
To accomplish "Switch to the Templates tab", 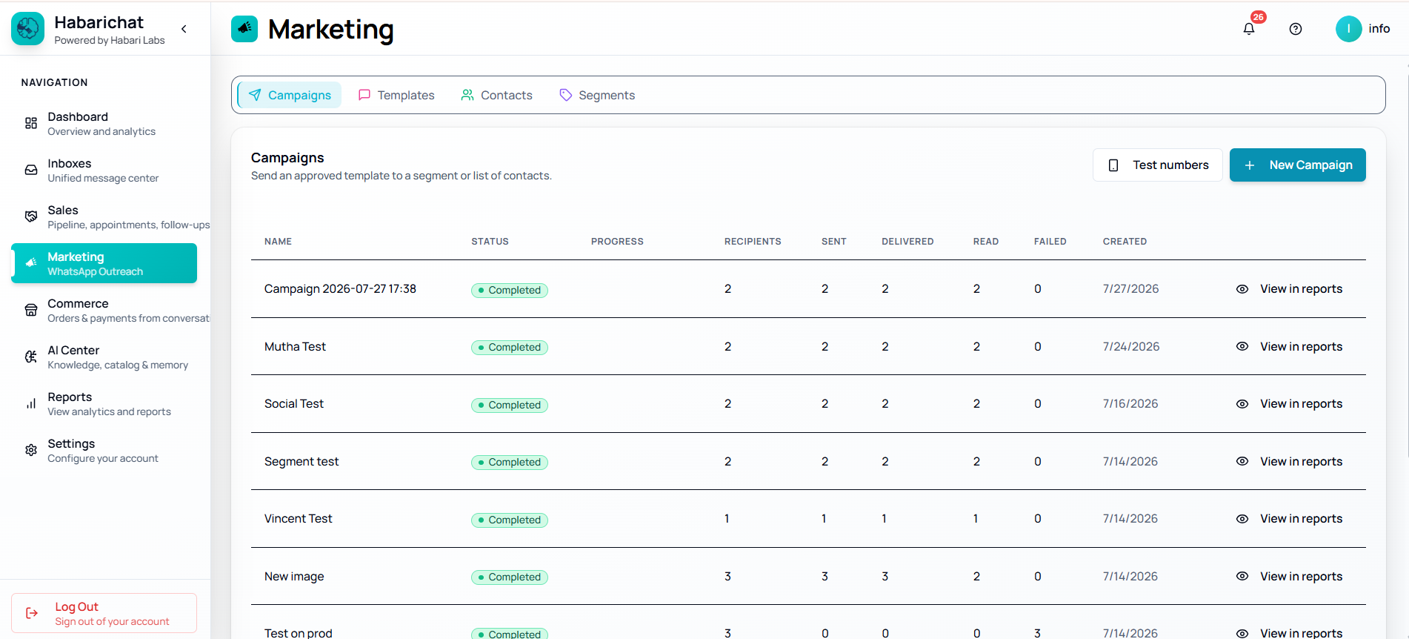I will 396,95.
